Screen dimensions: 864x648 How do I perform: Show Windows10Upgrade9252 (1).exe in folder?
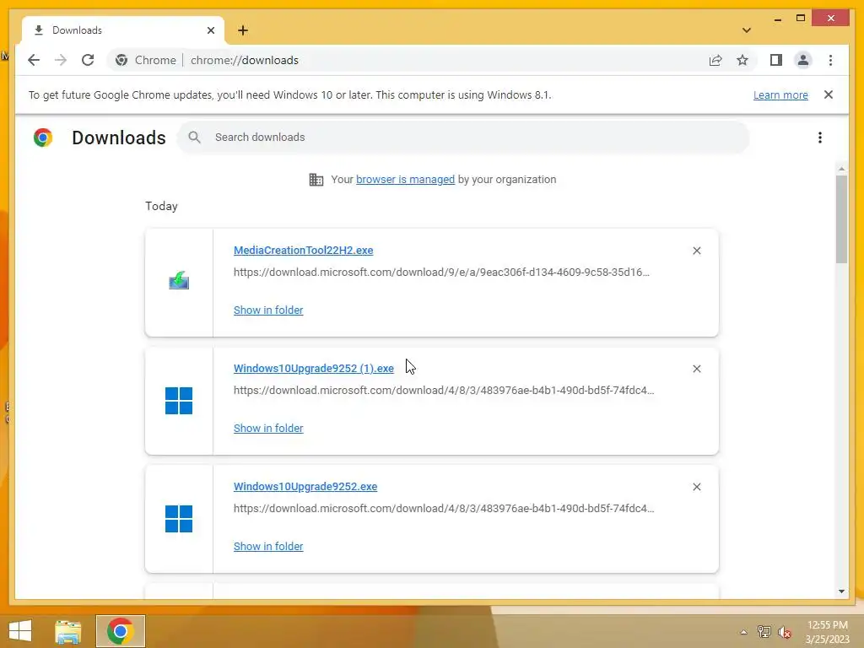point(268,428)
